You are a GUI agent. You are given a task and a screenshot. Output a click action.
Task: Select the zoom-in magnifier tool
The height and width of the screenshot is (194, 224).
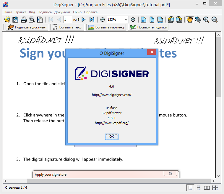[206, 20]
